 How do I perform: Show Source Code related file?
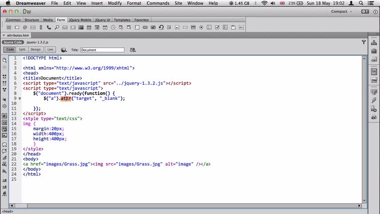click(12, 42)
